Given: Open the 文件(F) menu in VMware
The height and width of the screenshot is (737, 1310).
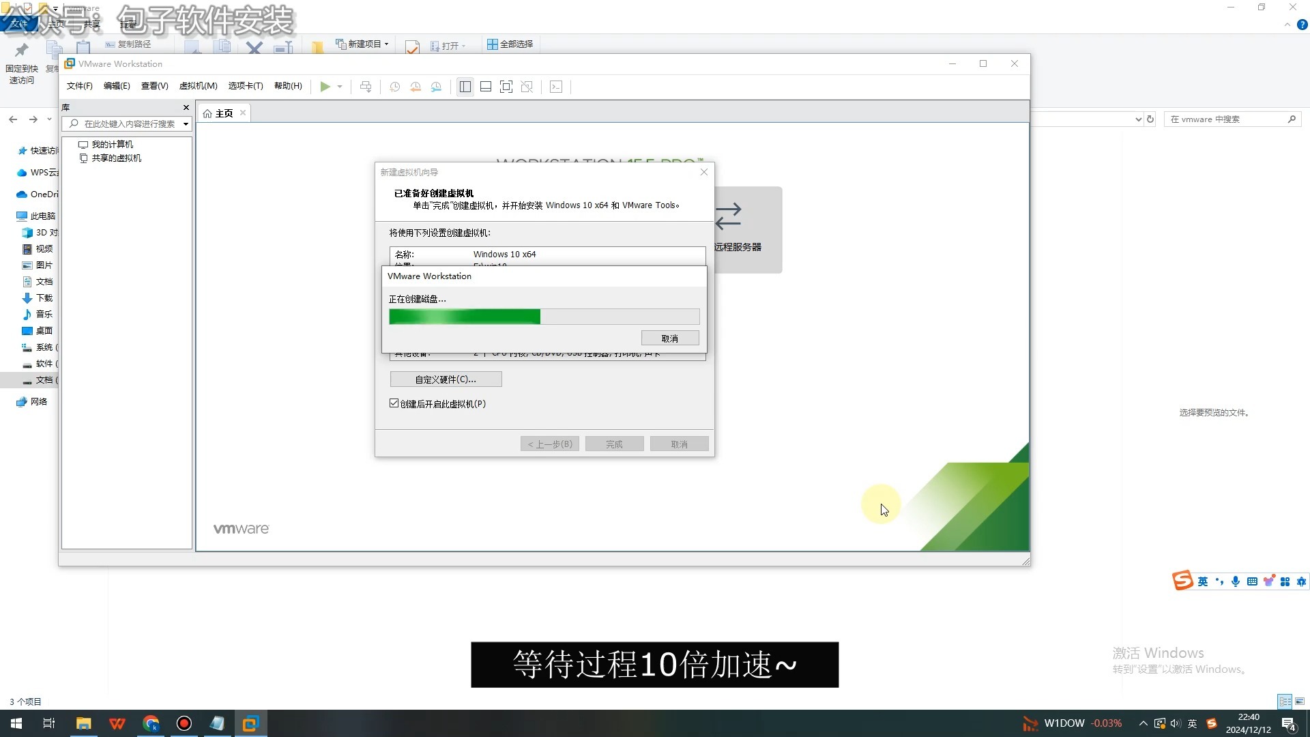Looking at the screenshot, I should [x=79, y=86].
